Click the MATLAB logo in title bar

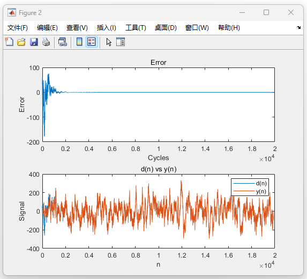(x=12, y=13)
